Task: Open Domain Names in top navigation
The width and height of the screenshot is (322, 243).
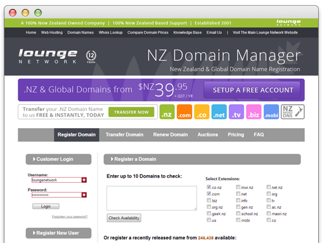Action: pos(80,32)
